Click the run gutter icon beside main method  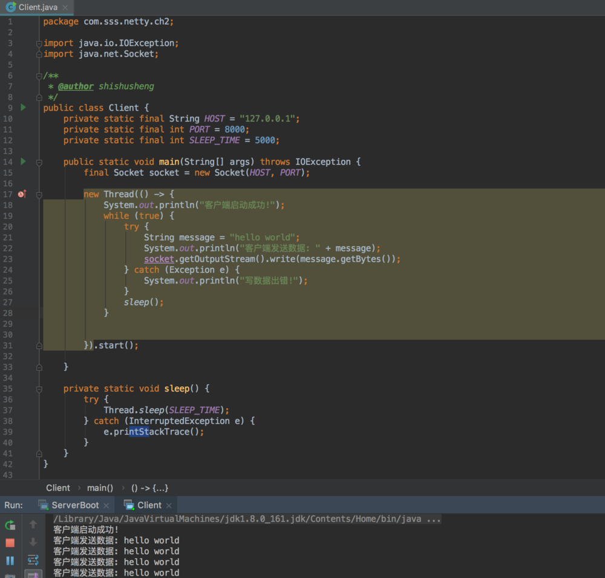[23, 161]
